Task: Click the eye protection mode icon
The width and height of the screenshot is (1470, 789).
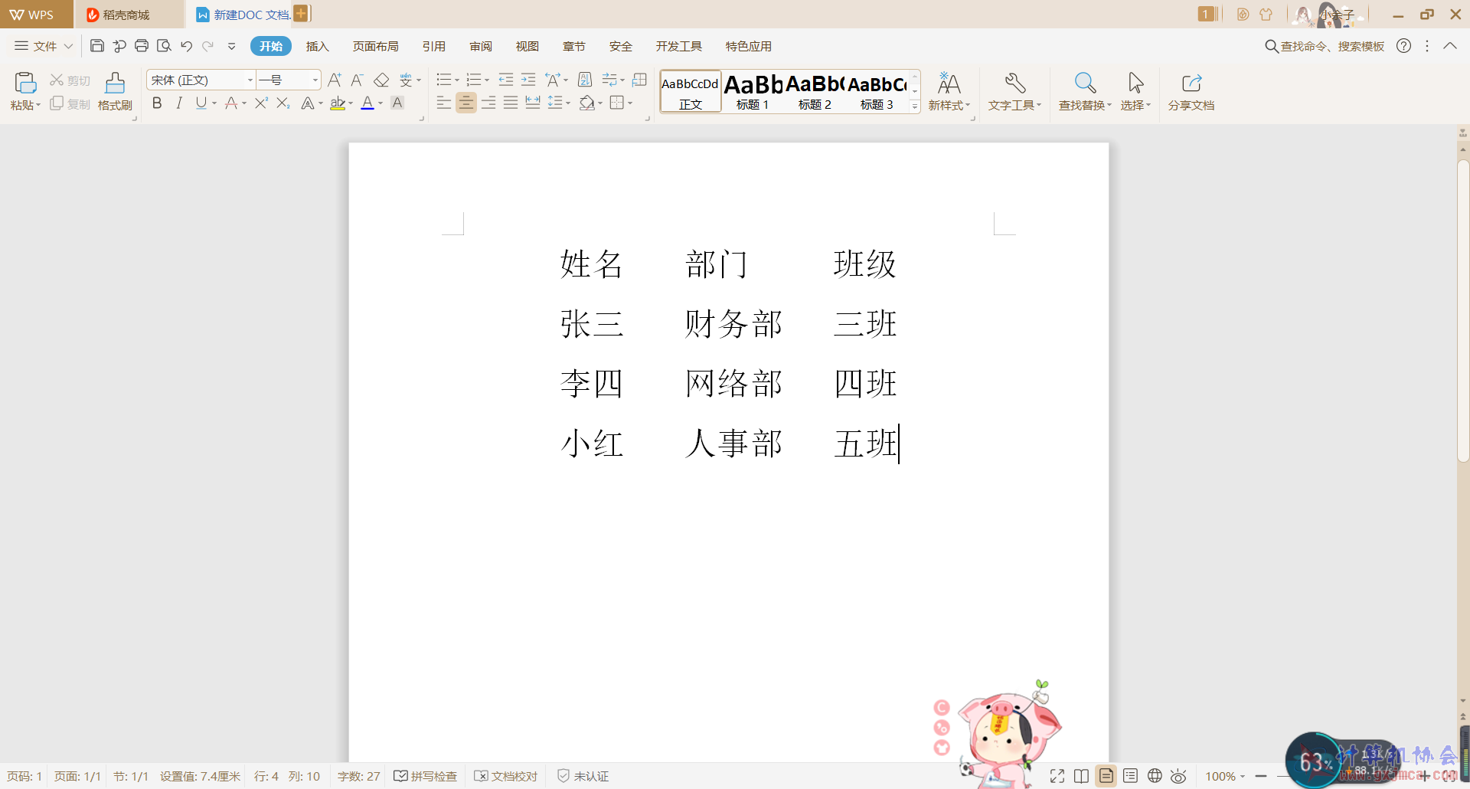Action: (1178, 776)
